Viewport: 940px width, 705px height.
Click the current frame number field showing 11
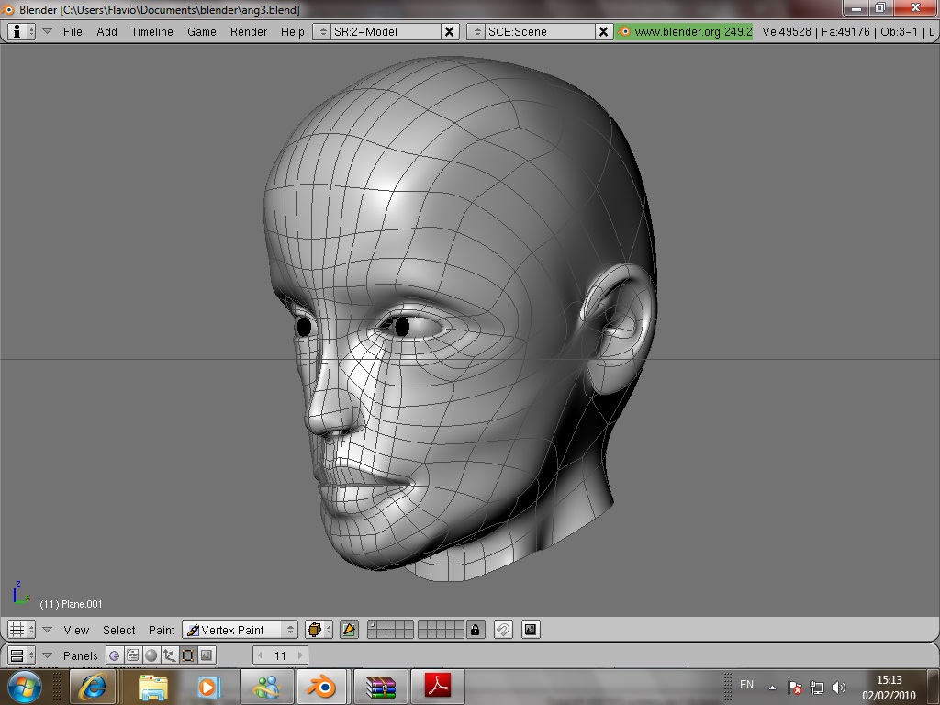tap(280, 655)
